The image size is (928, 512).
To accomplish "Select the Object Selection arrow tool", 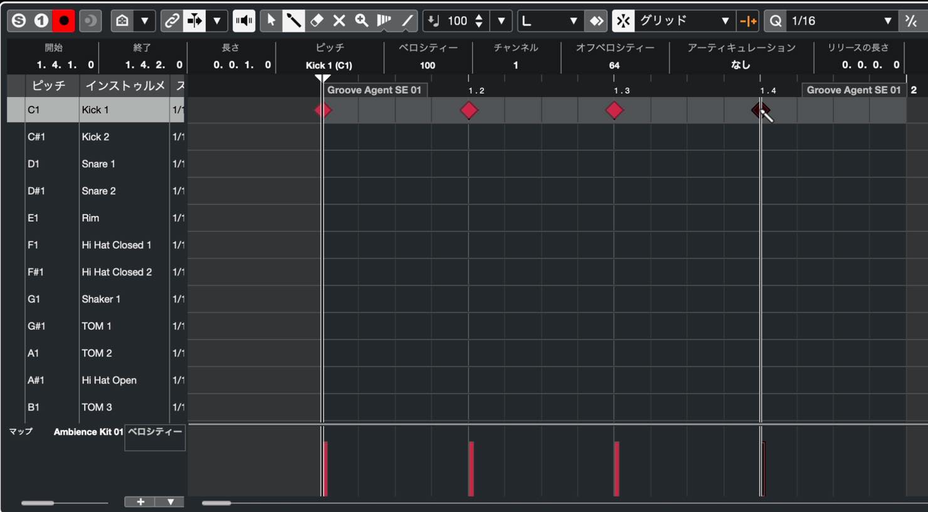I will click(271, 21).
